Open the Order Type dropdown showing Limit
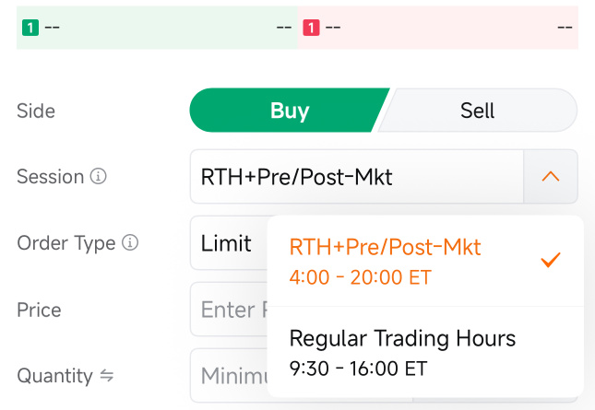595x410 pixels. (x=227, y=243)
